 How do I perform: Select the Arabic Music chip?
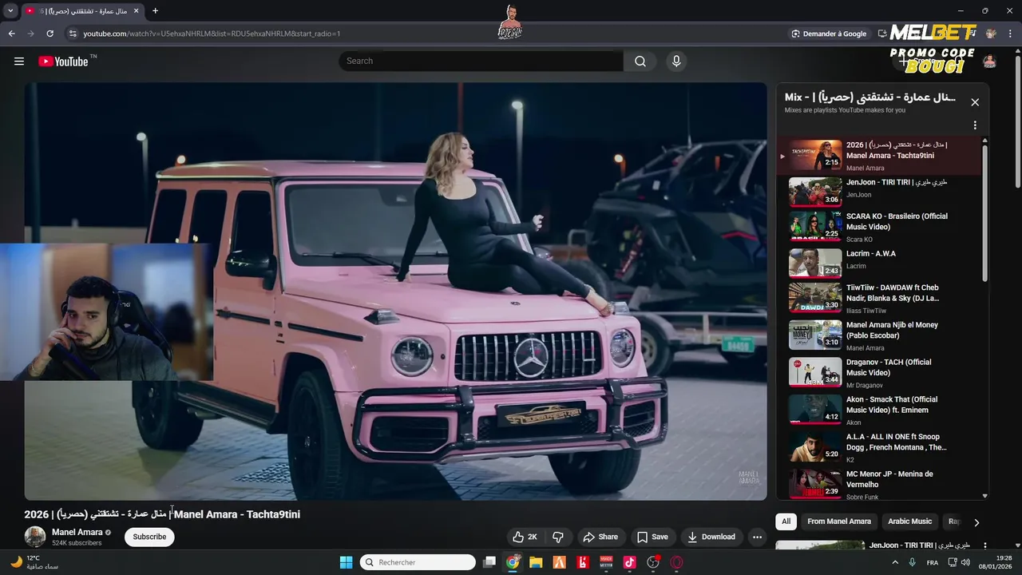pos(909,521)
